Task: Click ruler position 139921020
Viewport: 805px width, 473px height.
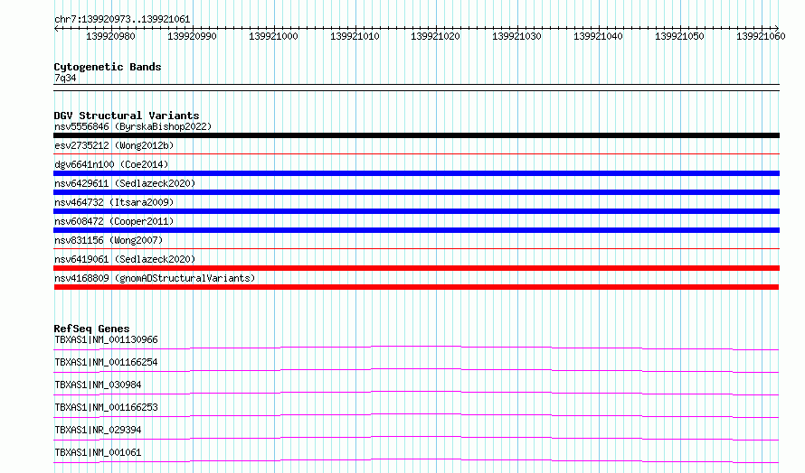Action: (435, 36)
